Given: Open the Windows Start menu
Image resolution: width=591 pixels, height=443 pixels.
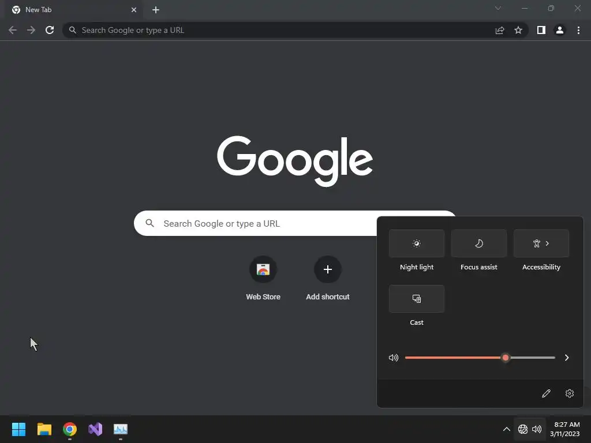Looking at the screenshot, I should pos(19,429).
